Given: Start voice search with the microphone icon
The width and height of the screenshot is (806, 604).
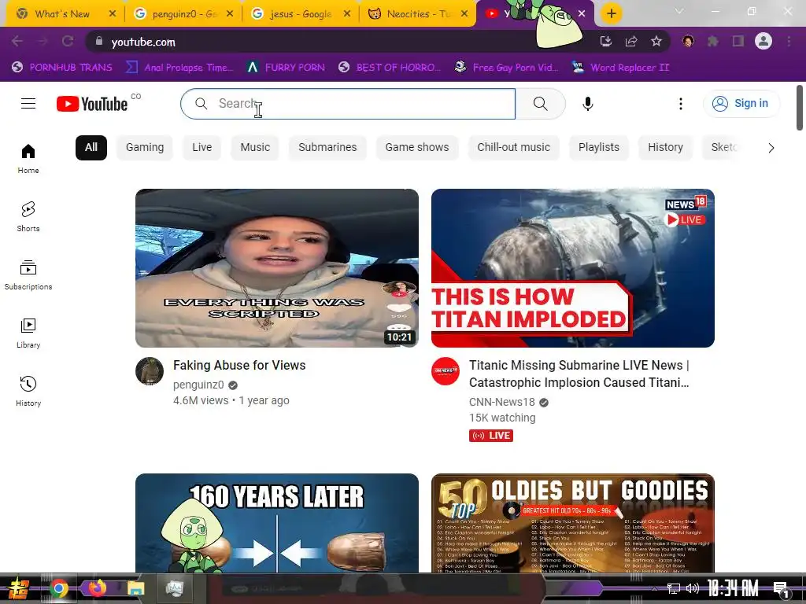Looking at the screenshot, I should pyautogui.click(x=587, y=104).
